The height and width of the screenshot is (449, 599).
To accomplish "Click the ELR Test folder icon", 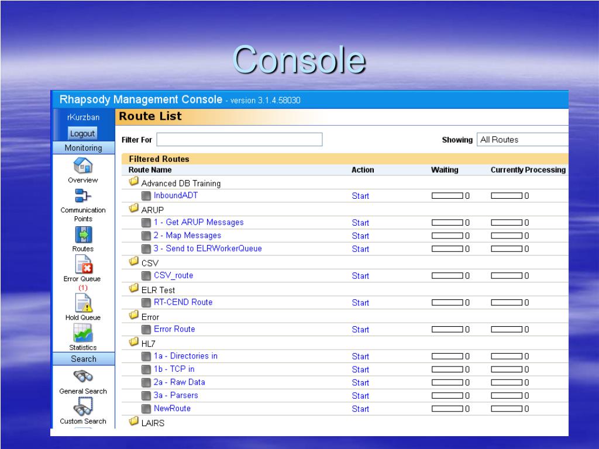I will (x=134, y=288).
